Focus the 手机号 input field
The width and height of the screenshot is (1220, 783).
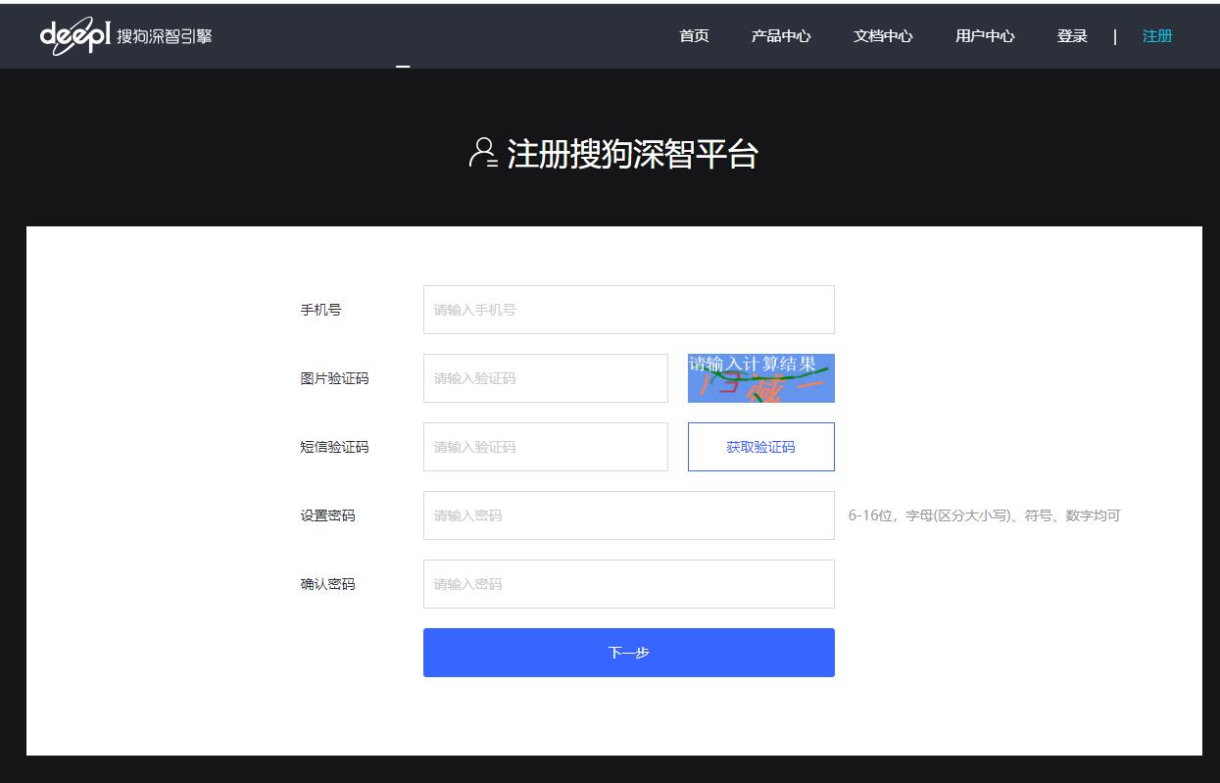click(x=629, y=310)
